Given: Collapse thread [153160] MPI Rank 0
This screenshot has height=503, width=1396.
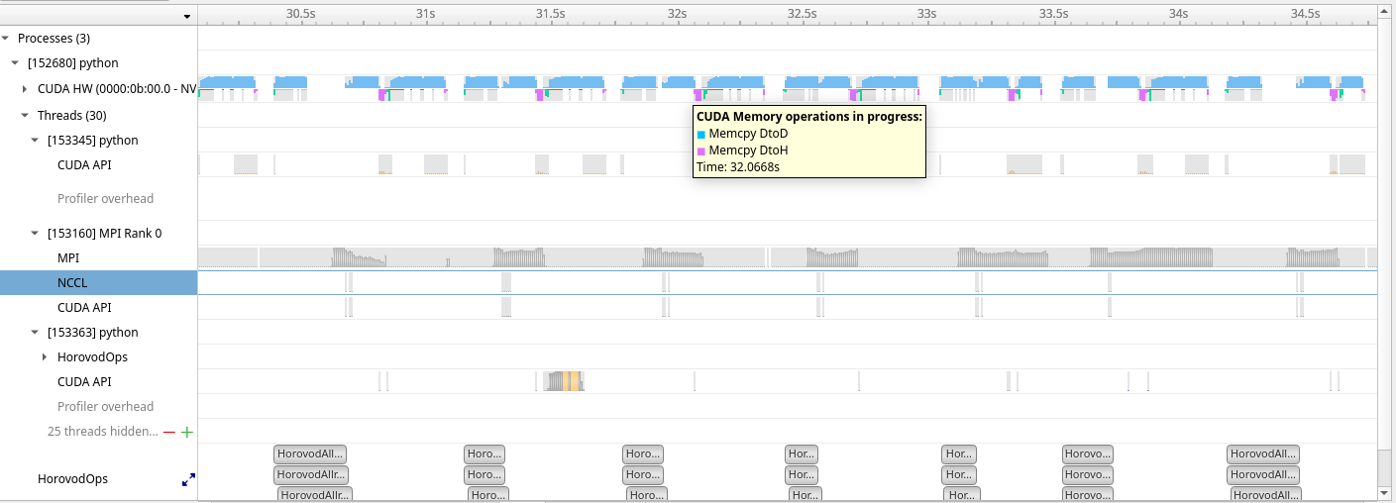Looking at the screenshot, I should pos(36,234).
